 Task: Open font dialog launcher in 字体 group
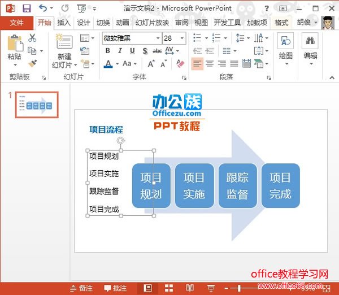pyautogui.click(x=184, y=78)
